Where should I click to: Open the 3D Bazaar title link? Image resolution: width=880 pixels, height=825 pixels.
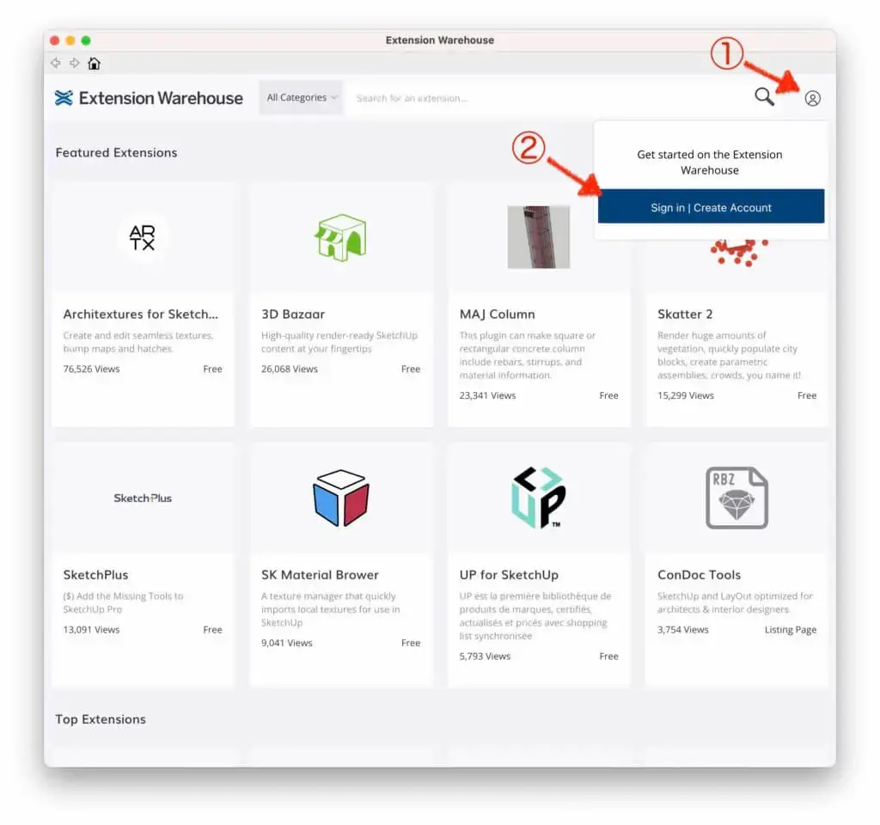[x=293, y=315]
